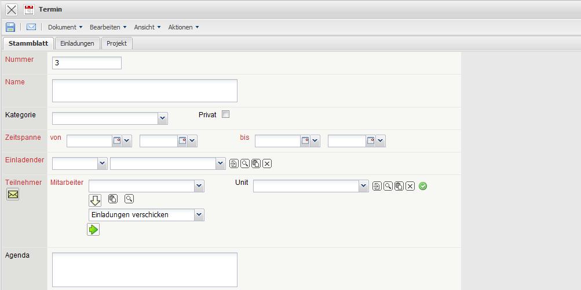Expand the wide Einladender dropdown

pos(221,163)
